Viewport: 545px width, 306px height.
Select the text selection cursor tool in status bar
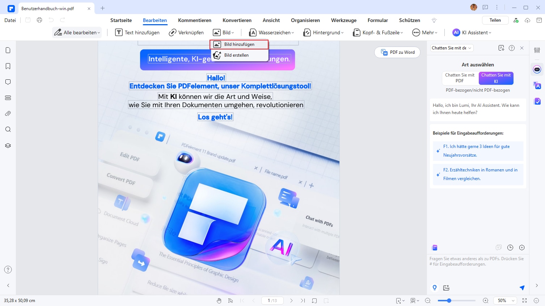[231, 301]
